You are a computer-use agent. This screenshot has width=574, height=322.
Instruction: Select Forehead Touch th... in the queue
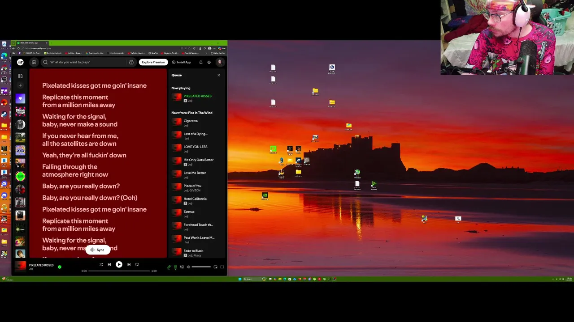[x=197, y=226]
